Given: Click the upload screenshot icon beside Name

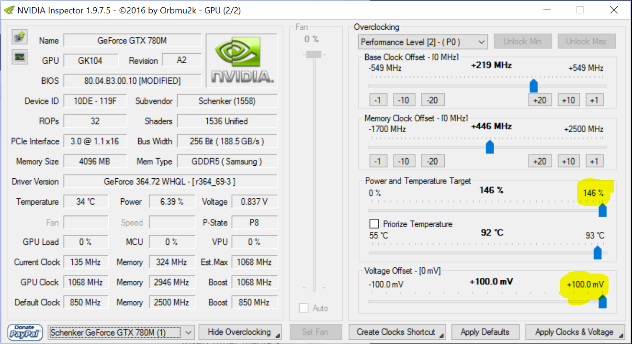Looking at the screenshot, I should click(20, 36).
